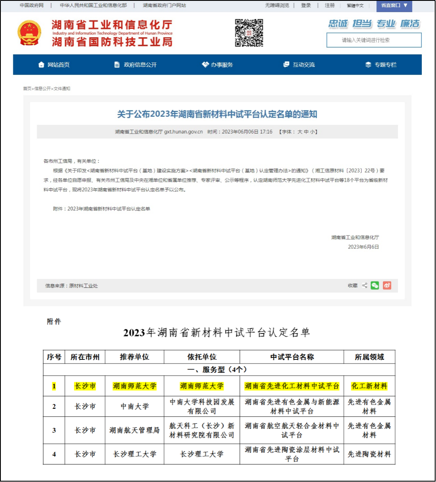This screenshot has width=436, height=482.
Task: Click 注册 in the top bar
Action: (330, 5)
